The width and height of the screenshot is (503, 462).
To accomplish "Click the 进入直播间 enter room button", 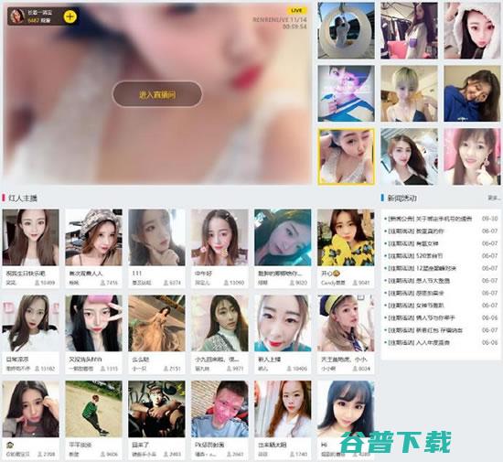I will coord(157,94).
